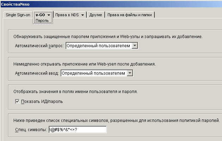
Task: Uncheck the Показать ИД/пароль checkbox
Action: click(x=17, y=102)
